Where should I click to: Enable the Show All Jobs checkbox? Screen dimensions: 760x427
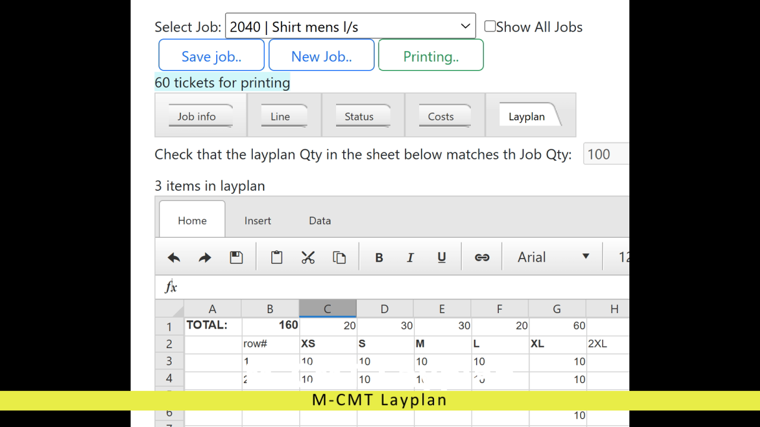[x=490, y=26]
